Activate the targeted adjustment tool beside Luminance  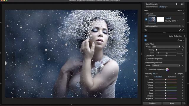(183, 77)
